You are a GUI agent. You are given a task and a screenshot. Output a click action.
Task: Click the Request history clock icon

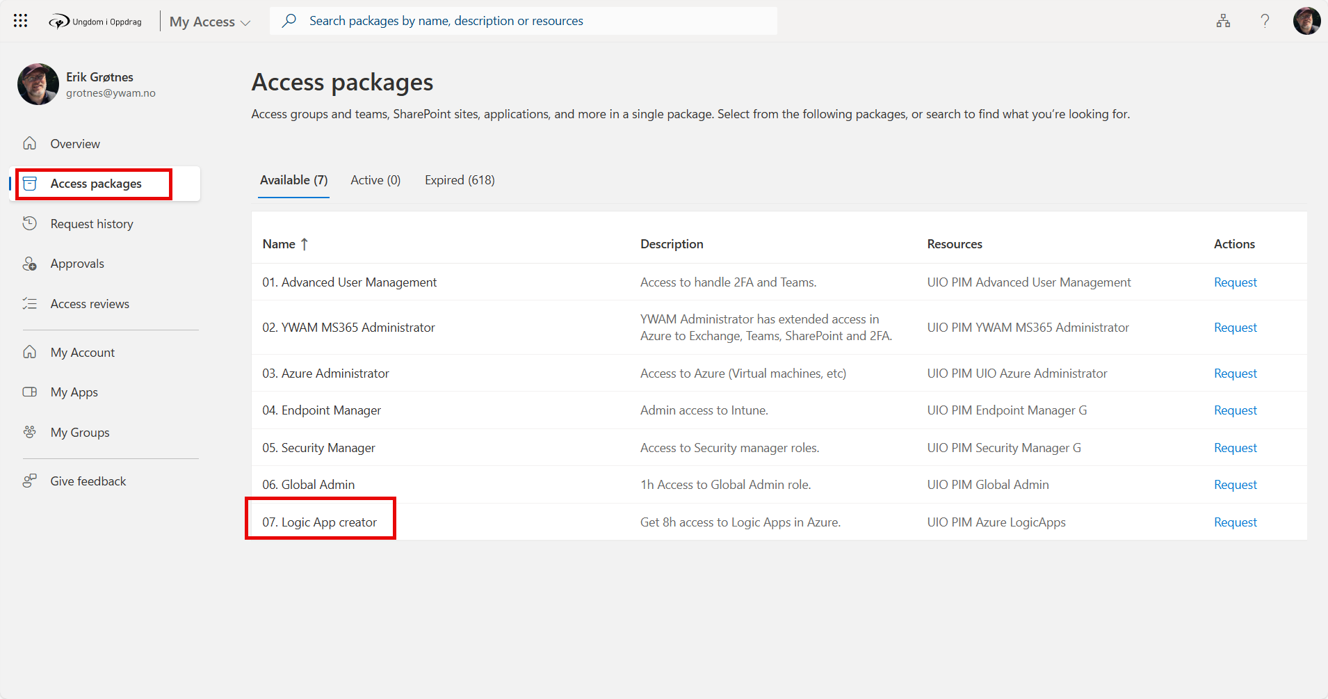(x=30, y=223)
